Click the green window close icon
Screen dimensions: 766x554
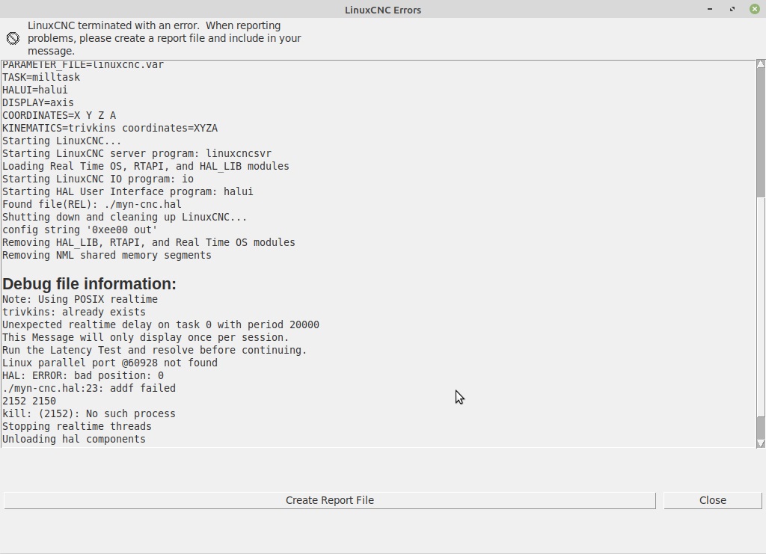coord(754,9)
